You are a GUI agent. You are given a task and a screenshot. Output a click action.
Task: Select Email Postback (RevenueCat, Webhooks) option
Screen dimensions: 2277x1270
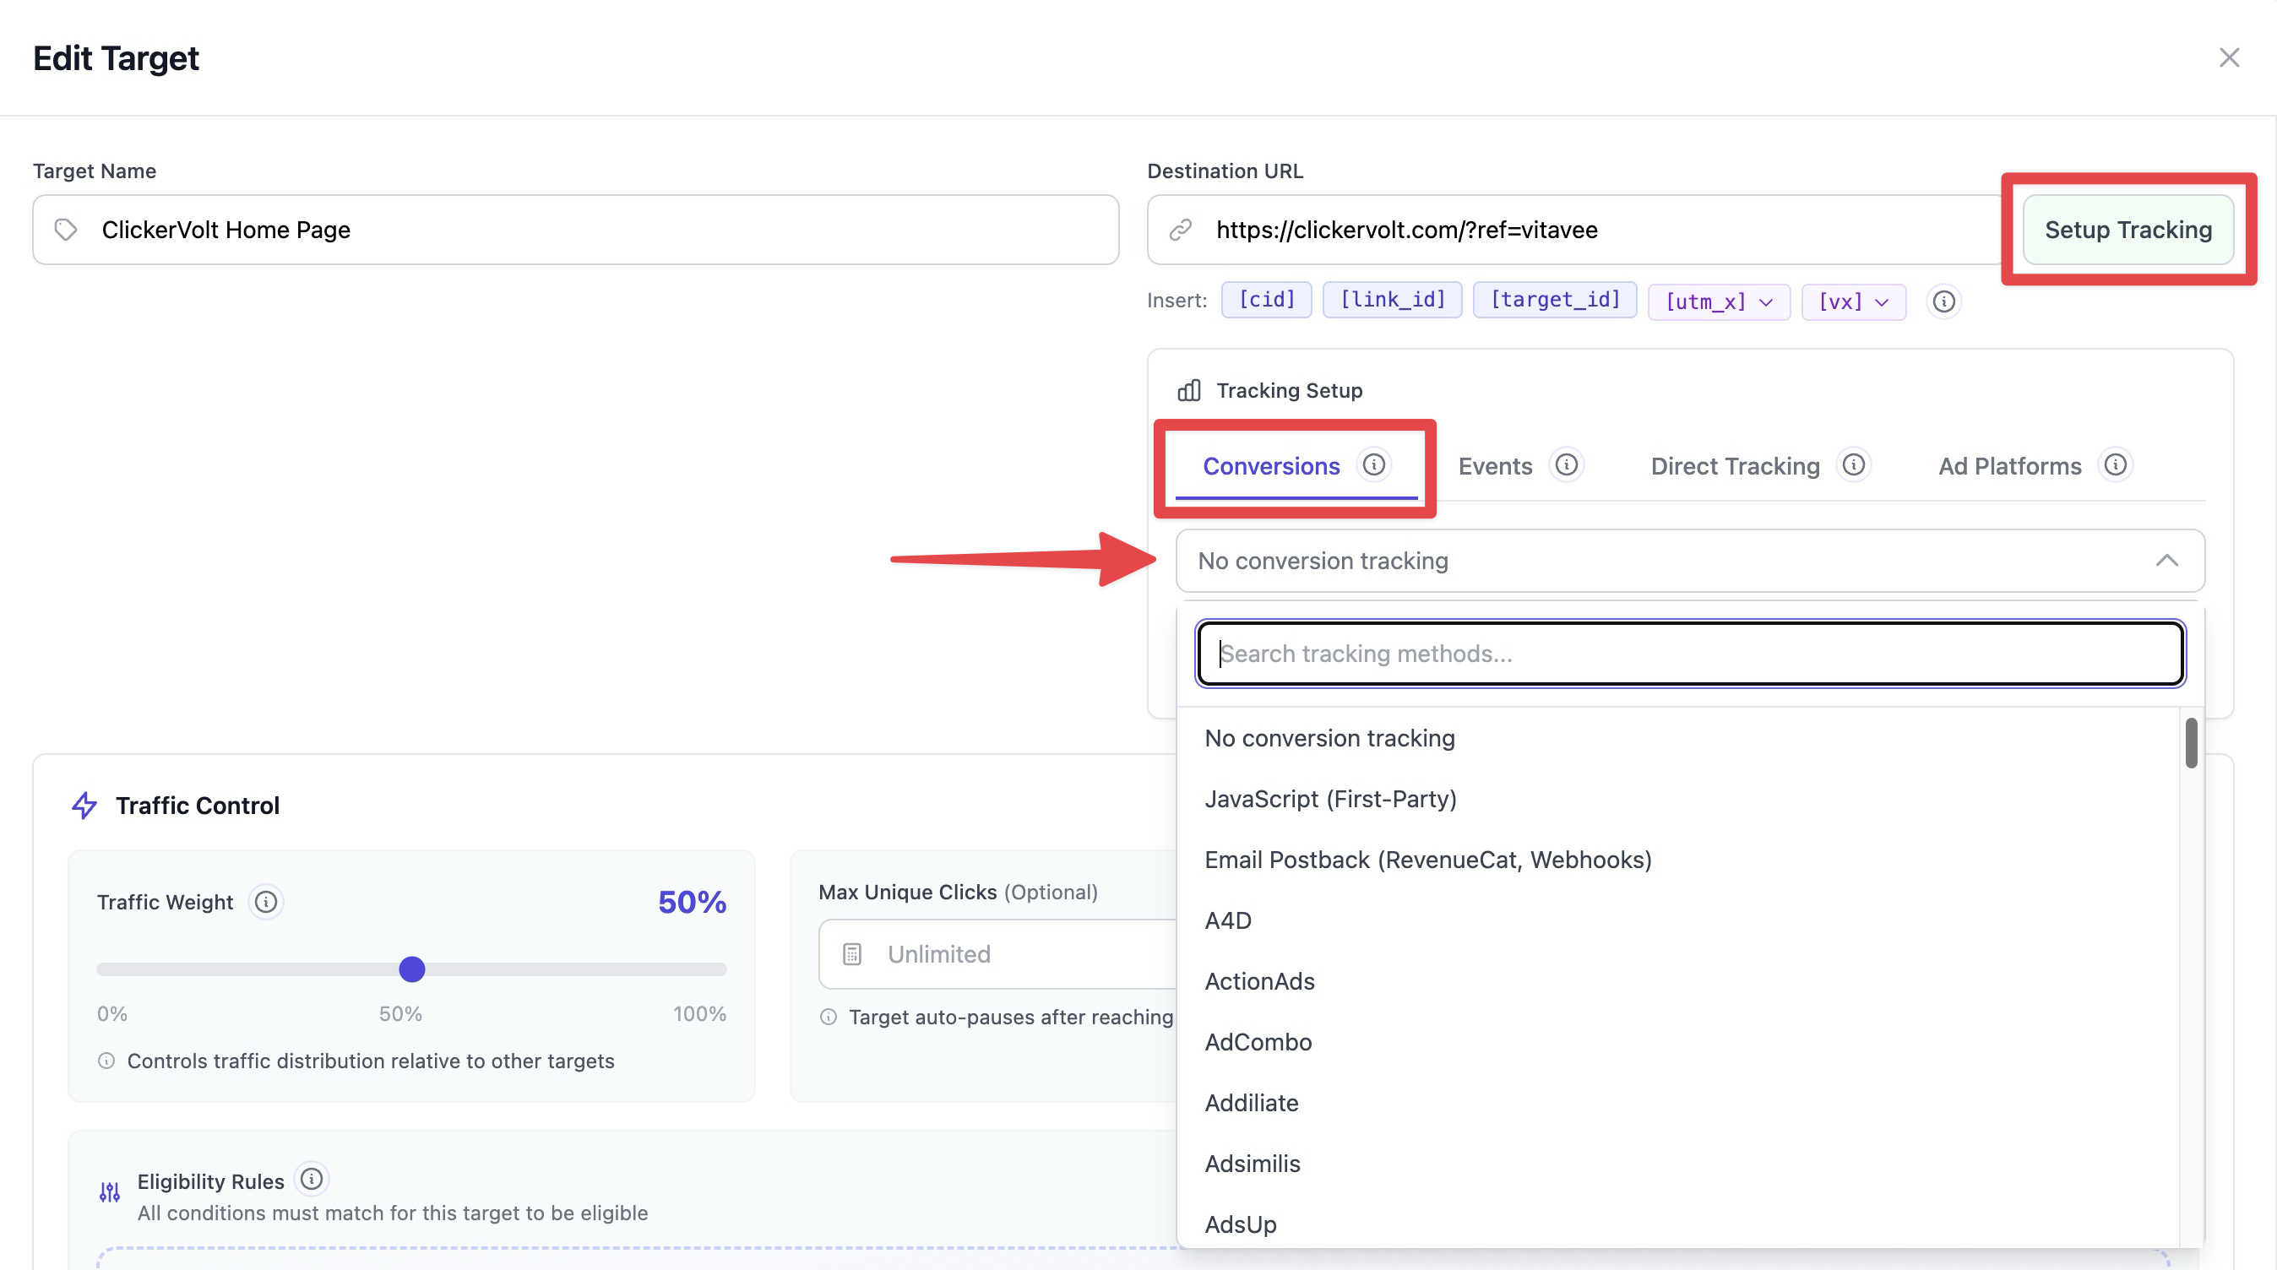coord(1677,860)
